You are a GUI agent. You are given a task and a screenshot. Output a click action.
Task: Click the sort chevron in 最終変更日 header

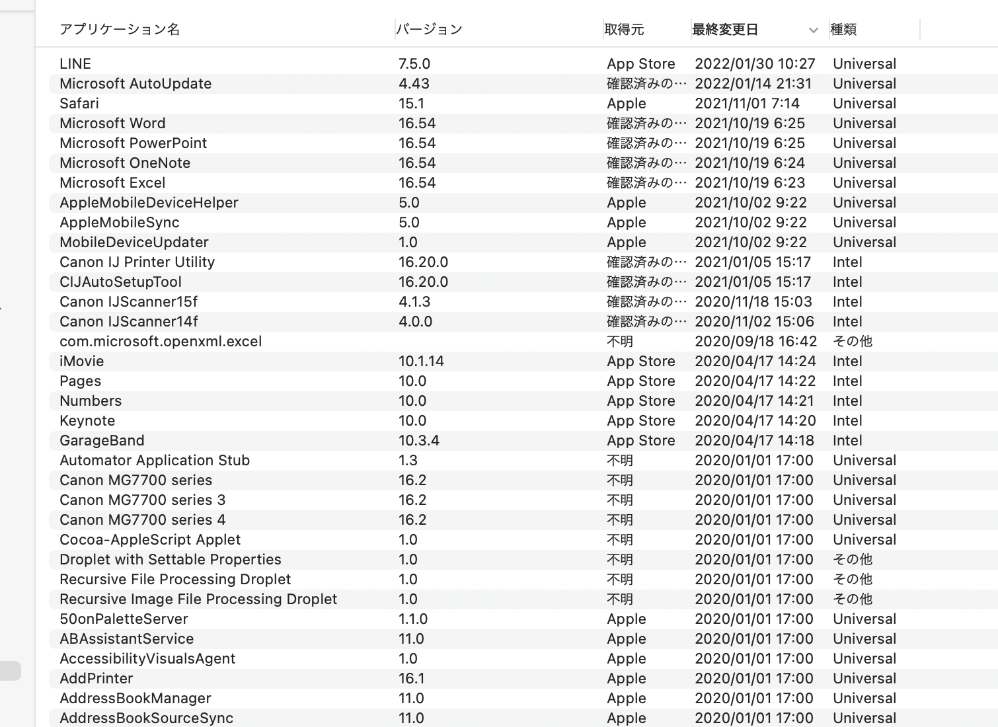point(813,30)
